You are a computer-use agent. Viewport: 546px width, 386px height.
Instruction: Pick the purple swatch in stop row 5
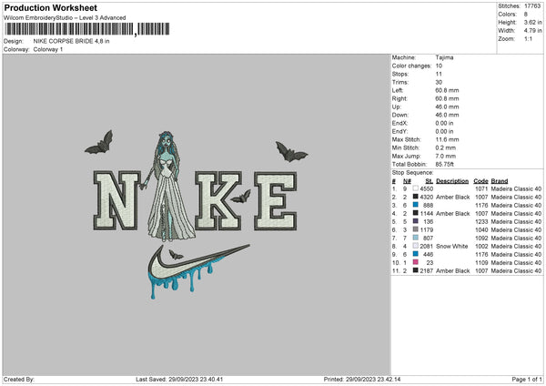pyautogui.click(x=416, y=221)
